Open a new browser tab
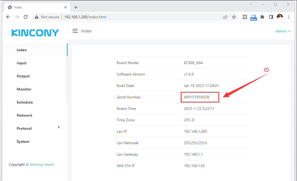 (x=76, y=7)
